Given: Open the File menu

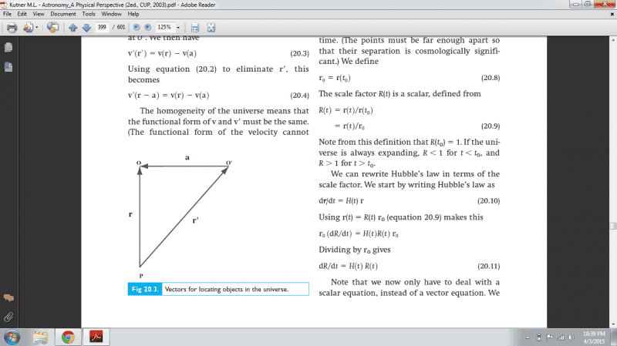Looking at the screenshot, I should (7, 14).
